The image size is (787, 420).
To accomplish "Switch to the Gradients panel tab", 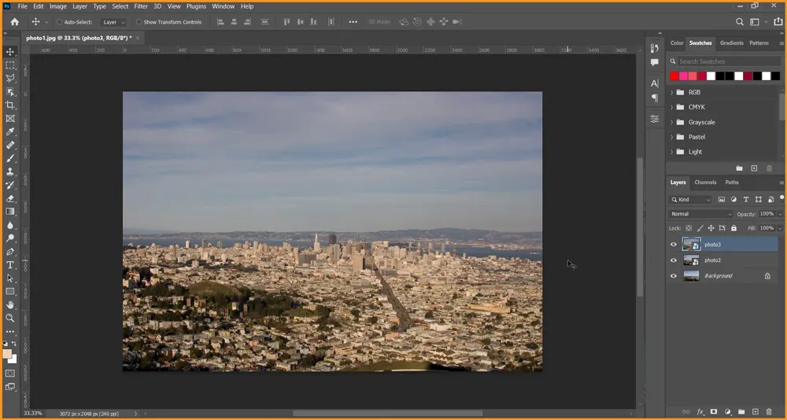I will pos(731,43).
